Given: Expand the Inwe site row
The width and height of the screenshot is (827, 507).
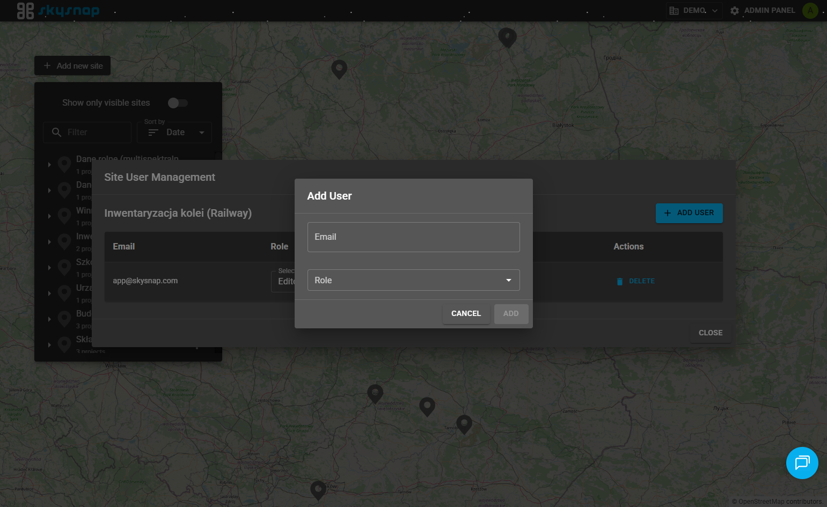Looking at the screenshot, I should [x=49, y=242].
